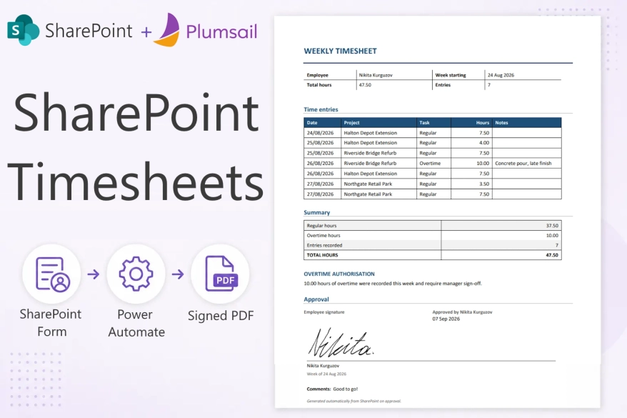The height and width of the screenshot is (418, 627).
Task: Click the SharePoint Form icon circle
Action: point(51,274)
